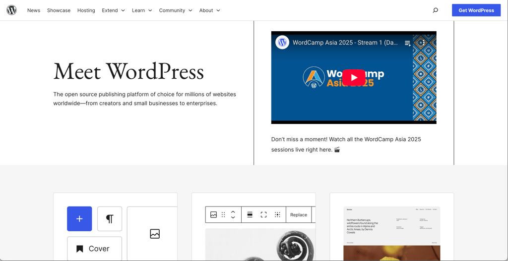Click the six-dot drag handle icon
This screenshot has height=261, width=508.
coord(223,215)
